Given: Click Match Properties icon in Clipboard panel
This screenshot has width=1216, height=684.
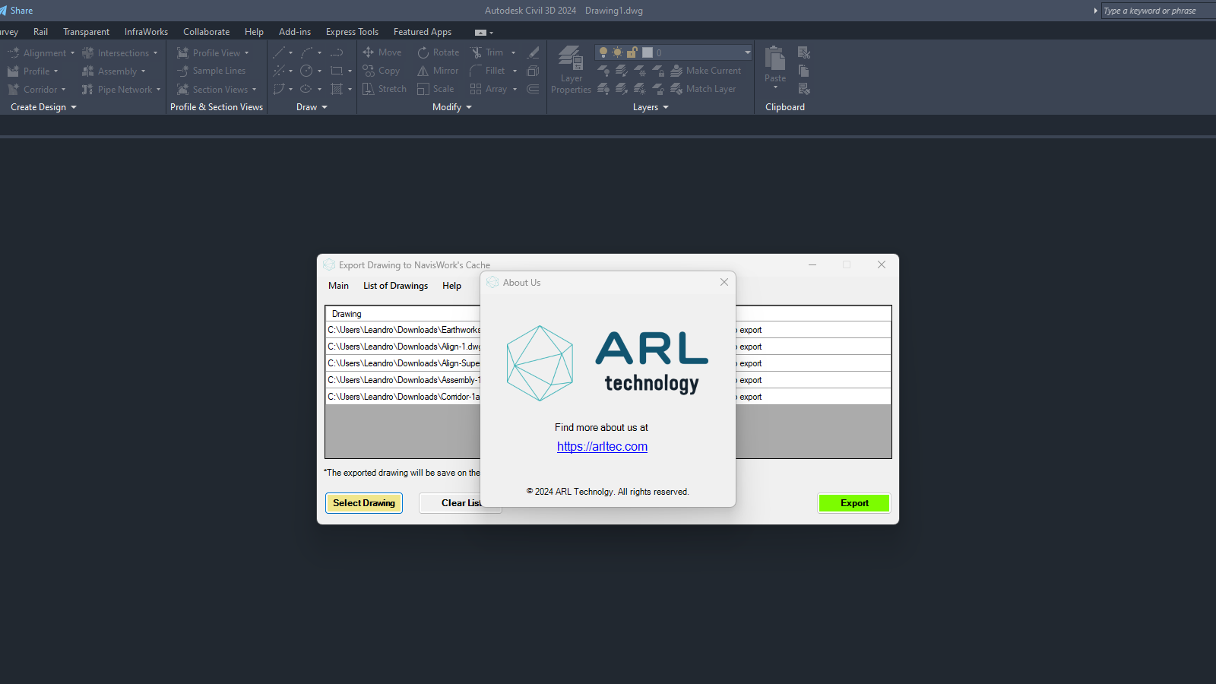Looking at the screenshot, I should 804,89.
